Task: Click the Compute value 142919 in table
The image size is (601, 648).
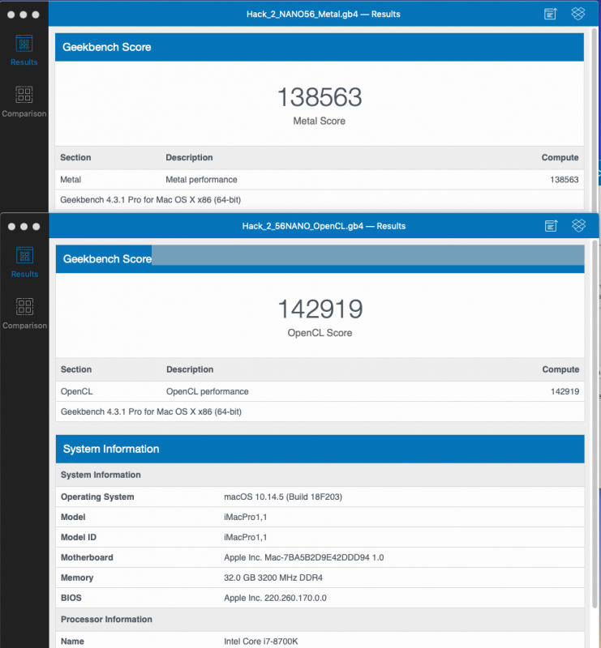Action: [565, 392]
